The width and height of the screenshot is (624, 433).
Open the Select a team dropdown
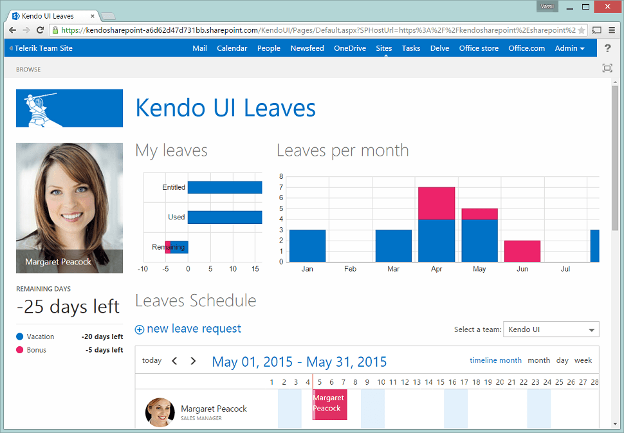tap(551, 329)
